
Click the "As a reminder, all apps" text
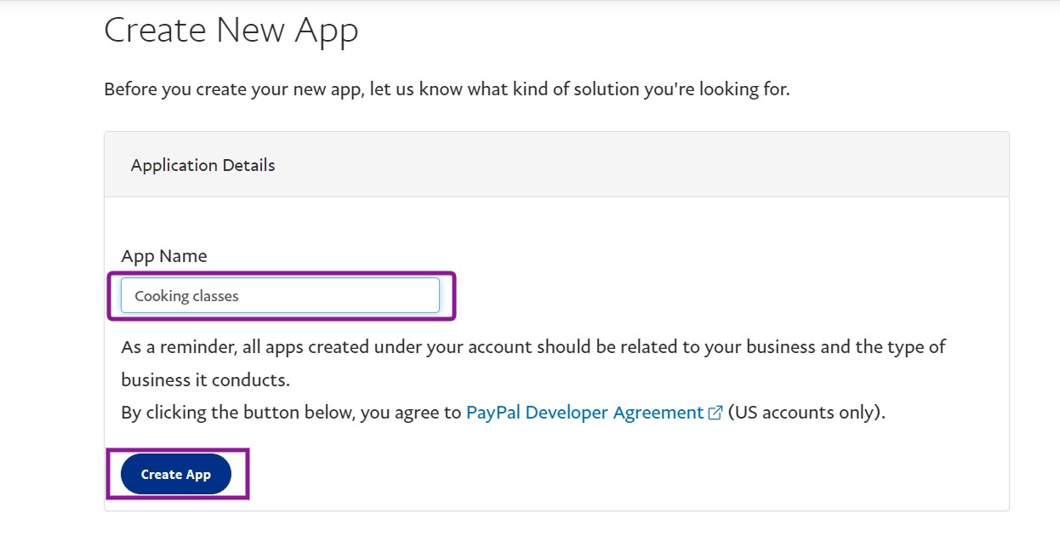533,362
